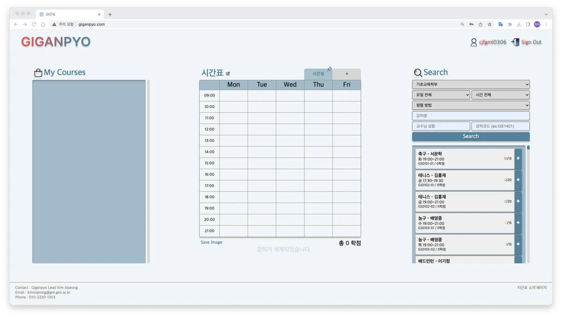Add 농구 GS0103-01 course with plus icon

pyautogui.click(x=518, y=223)
